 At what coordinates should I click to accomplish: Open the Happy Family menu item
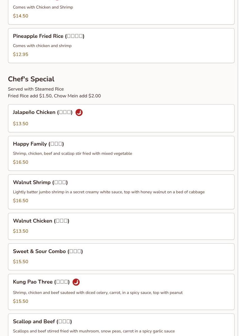pyautogui.click(x=38, y=144)
